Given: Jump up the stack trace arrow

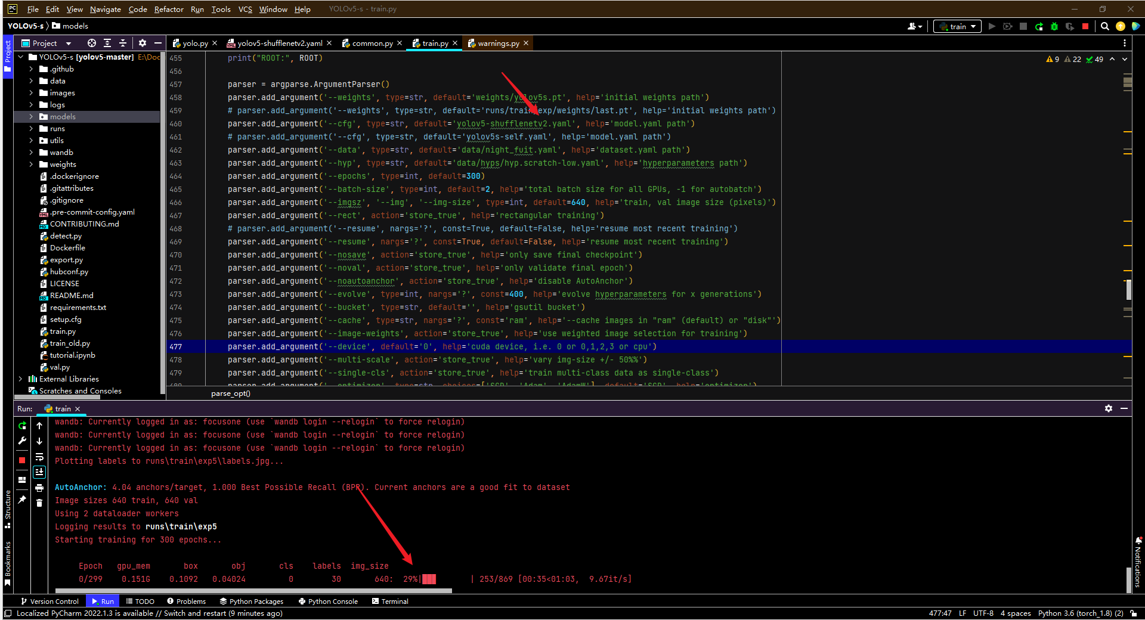Looking at the screenshot, I should coord(39,426).
